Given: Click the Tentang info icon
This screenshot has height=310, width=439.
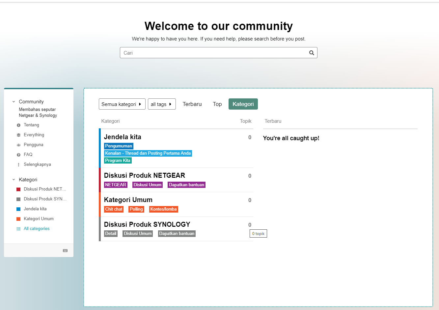Looking at the screenshot, I should pos(18,125).
